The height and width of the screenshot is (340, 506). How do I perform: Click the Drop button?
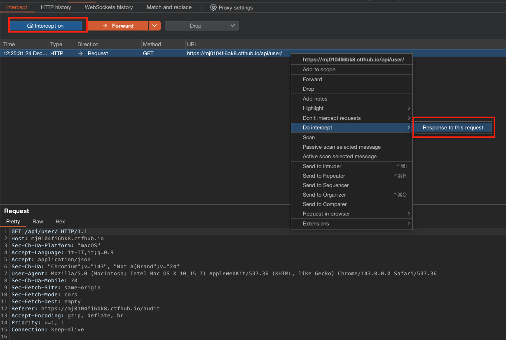click(x=195, y=26)
